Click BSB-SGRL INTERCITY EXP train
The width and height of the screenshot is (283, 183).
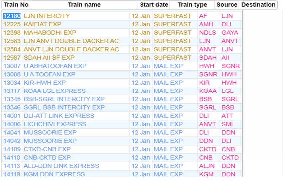click(x=64, y=99)
